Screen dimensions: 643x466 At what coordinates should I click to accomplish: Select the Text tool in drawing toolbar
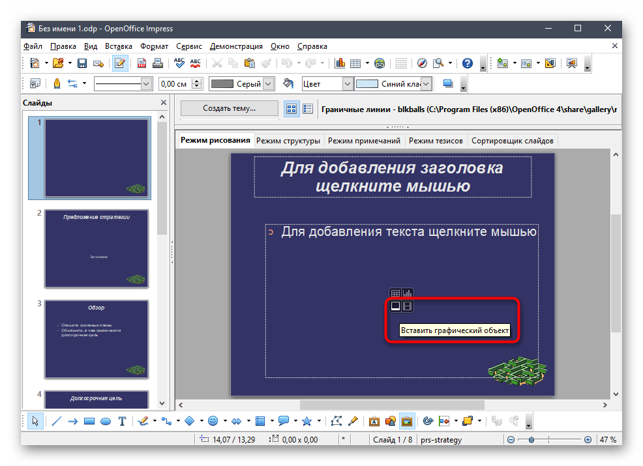point(122,421)
